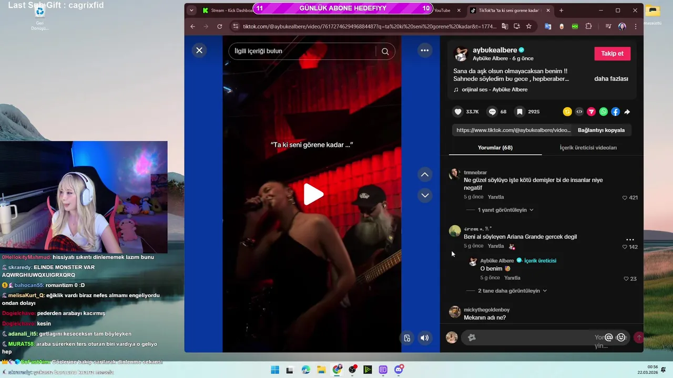Viewport: 673px width, 378px height.
Task: Open comments via the speech bubble icon
Action: click(492, 111)
